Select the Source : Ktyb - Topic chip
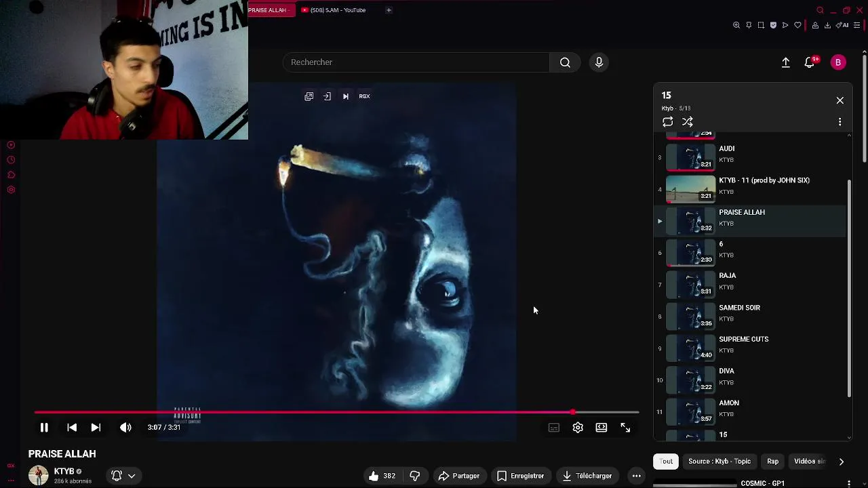Image resolution: width=868 pixels, height=488 pixels. click(x=719, y=462)
